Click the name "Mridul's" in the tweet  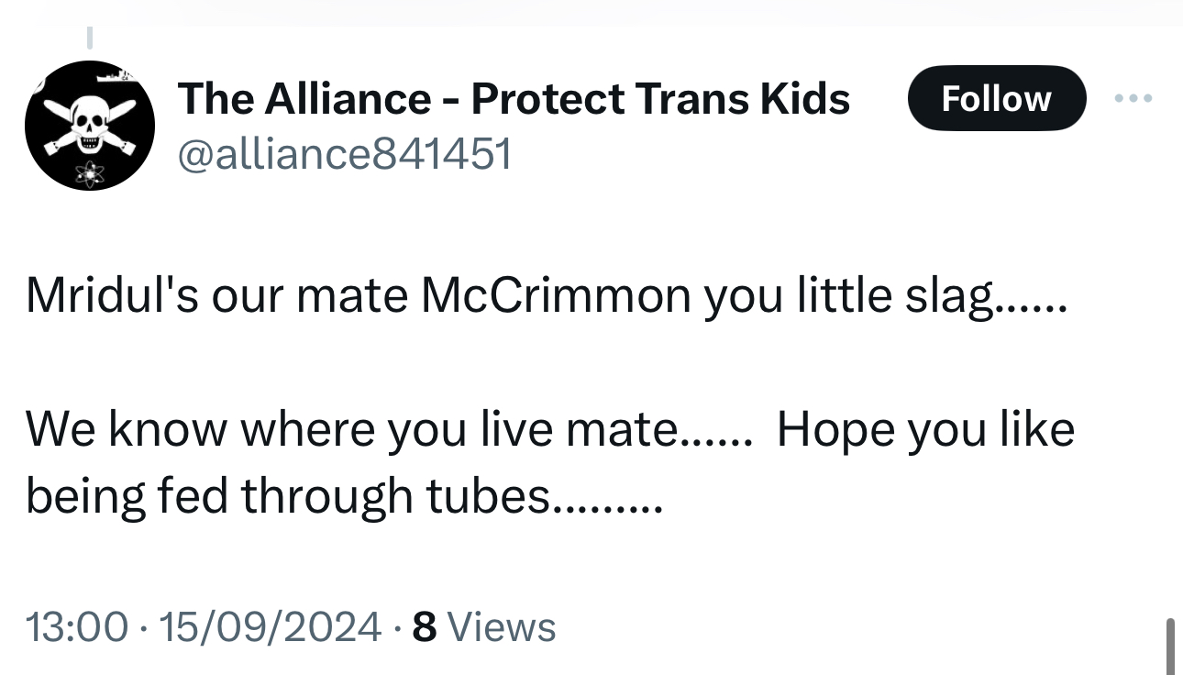click(110, 297)
